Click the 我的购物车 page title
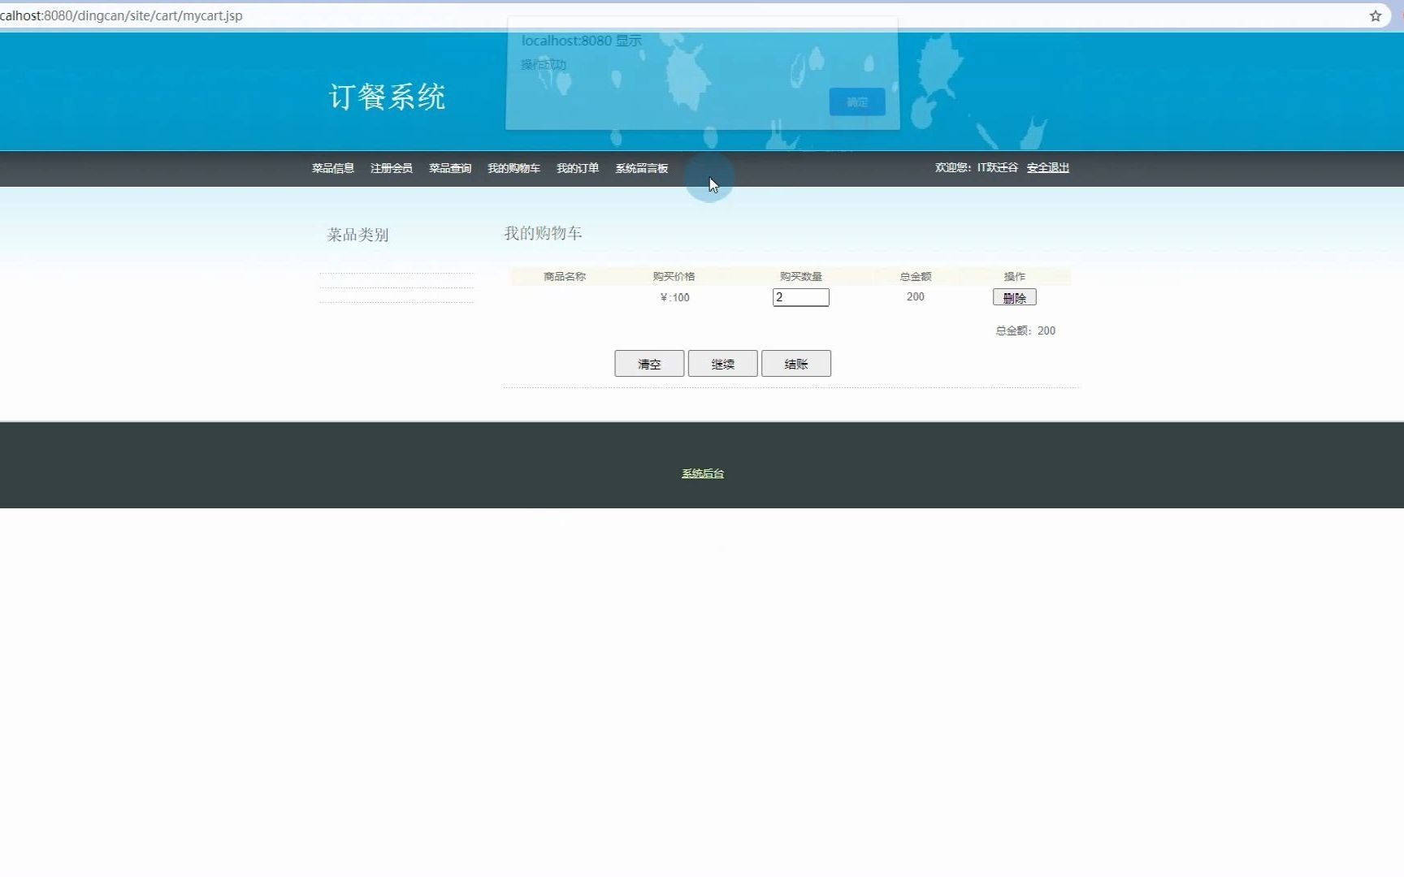This screenshot has width=1404, height=877. (543, 233)
